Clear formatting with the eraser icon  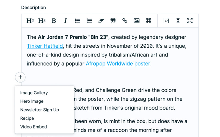click(x=101, y=21)
